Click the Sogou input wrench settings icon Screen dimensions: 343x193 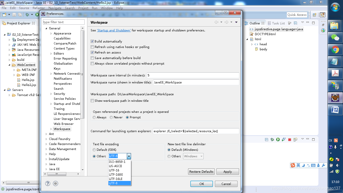pos(323,165)
